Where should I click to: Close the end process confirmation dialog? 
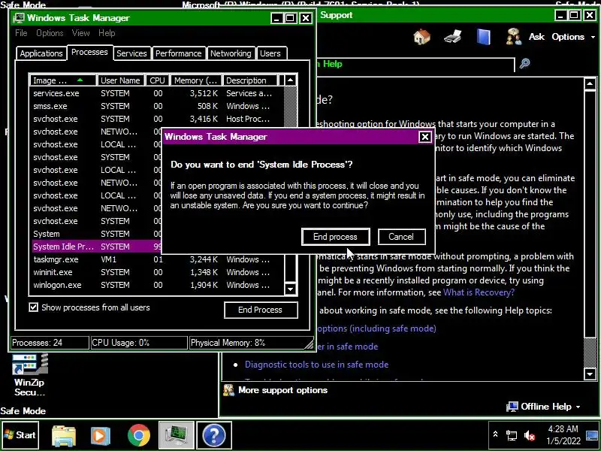coord(424,137)
